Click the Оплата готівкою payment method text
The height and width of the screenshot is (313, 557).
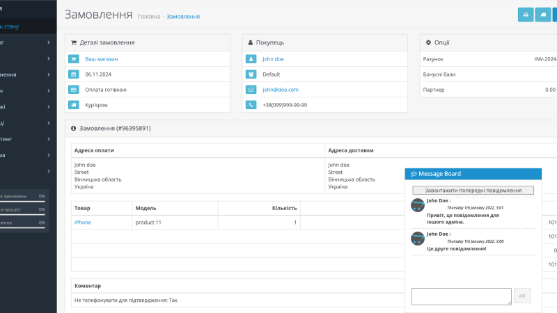(106, 90)
